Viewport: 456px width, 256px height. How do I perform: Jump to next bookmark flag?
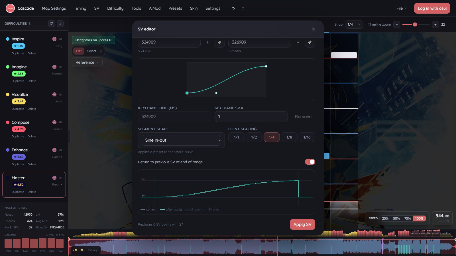(x=82, y=250)
